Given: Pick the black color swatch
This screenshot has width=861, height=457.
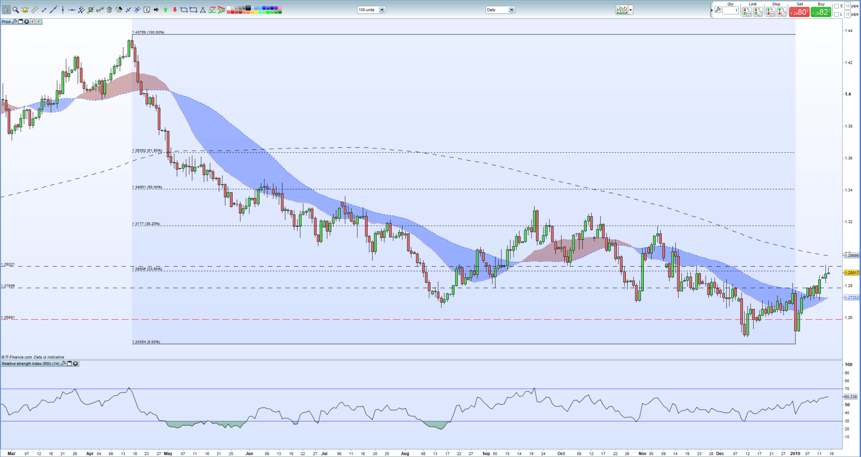Looking at the screenshot, I should pyautogui.click(x=248, y=8).
